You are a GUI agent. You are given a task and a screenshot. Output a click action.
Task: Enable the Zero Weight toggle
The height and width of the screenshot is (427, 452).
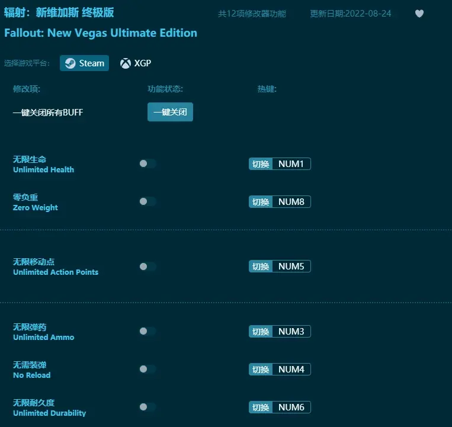148,201
